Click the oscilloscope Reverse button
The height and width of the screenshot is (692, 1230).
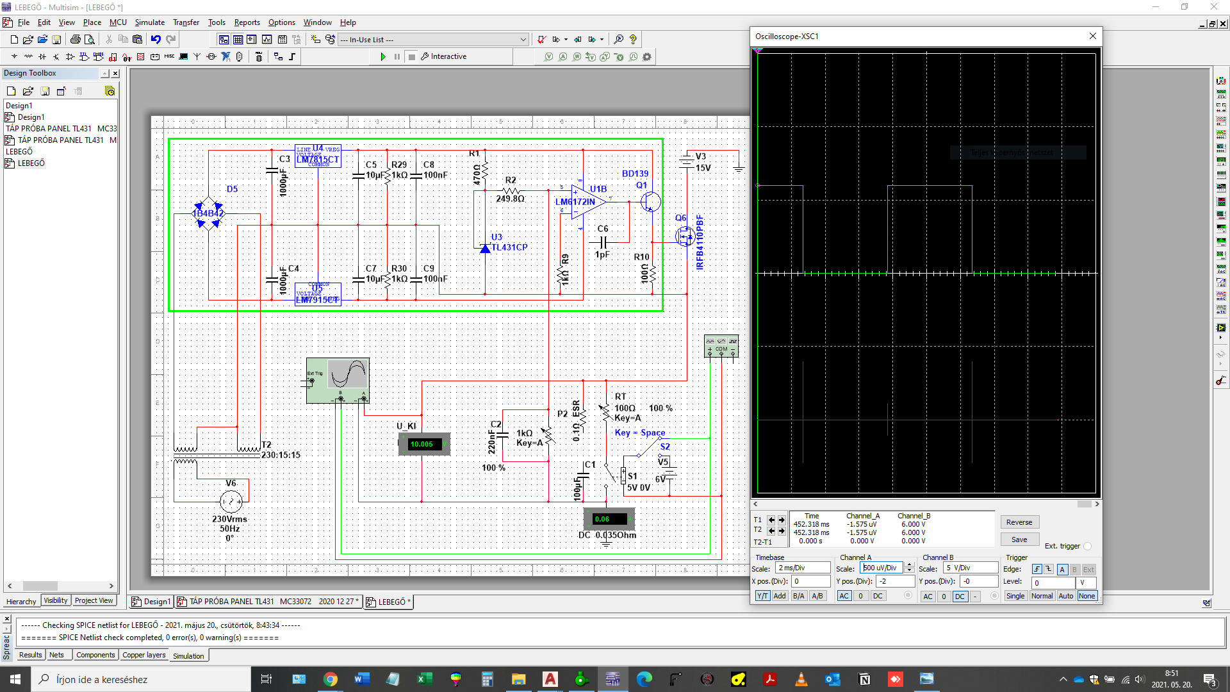click(1019, 522)
